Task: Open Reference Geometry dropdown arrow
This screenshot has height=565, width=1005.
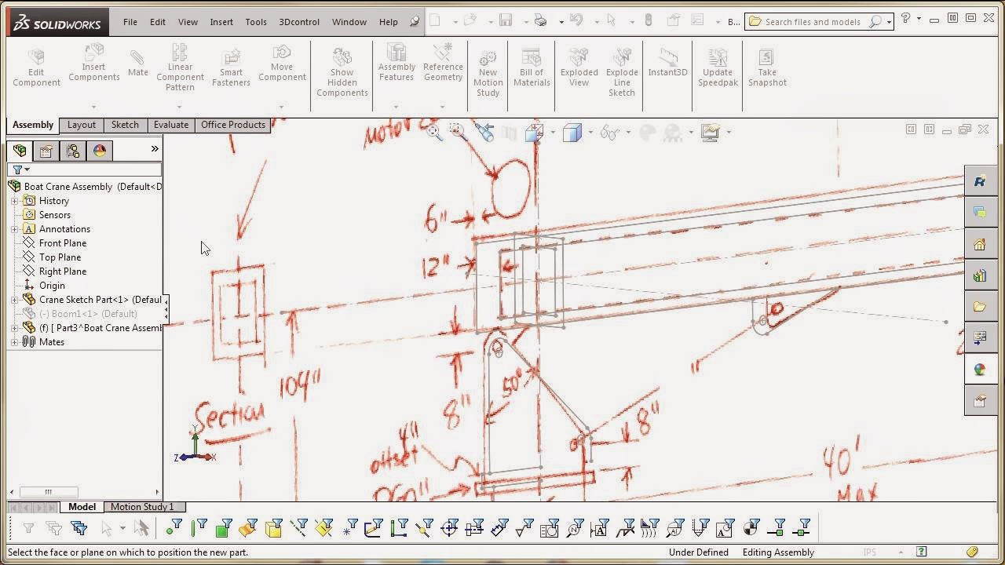Action: [x=443, y=108]
